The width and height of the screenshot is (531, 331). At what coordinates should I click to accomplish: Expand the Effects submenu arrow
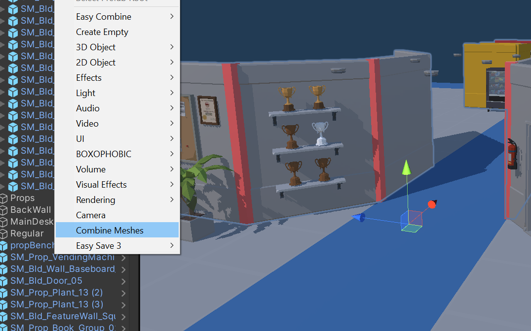click(172, 77)
